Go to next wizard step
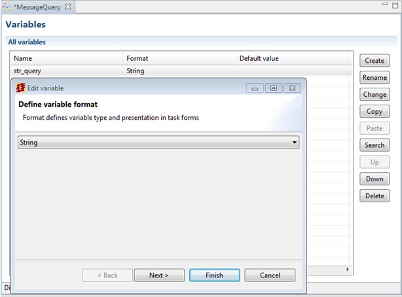The width and height of the screenshot is (402, 297). click(x=159, y=275)
